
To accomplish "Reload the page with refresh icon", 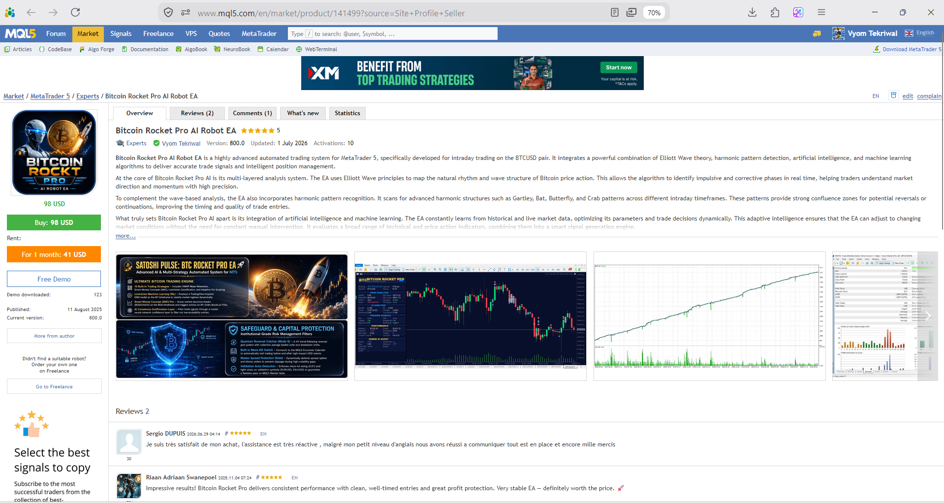I will coord(75,12).
